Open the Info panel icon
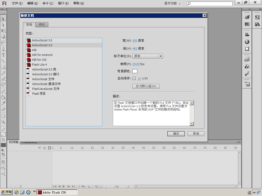 tap(247, 42)
